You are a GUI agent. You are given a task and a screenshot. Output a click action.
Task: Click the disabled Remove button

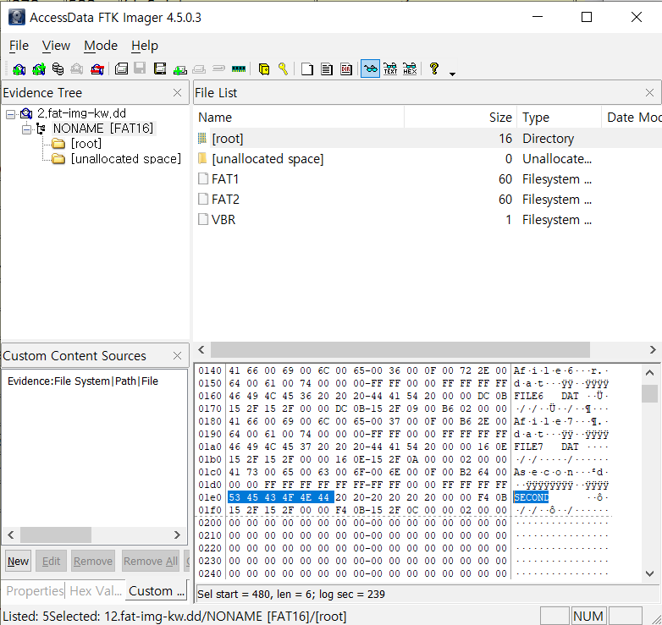click(93, 562)
